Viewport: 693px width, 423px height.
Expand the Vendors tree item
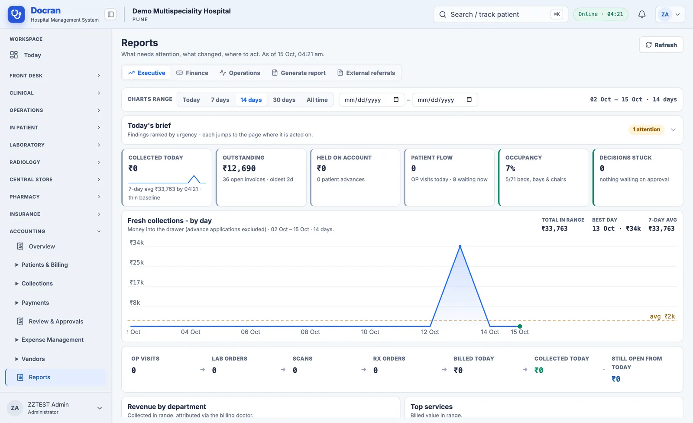(17, 359)
